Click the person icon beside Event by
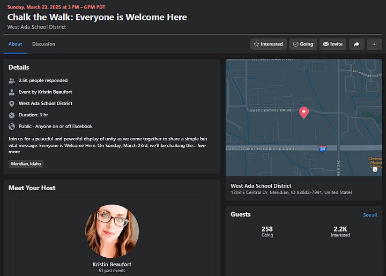This screenshot has height=276, width=386. pyautogui.click(x=12, y=92)
